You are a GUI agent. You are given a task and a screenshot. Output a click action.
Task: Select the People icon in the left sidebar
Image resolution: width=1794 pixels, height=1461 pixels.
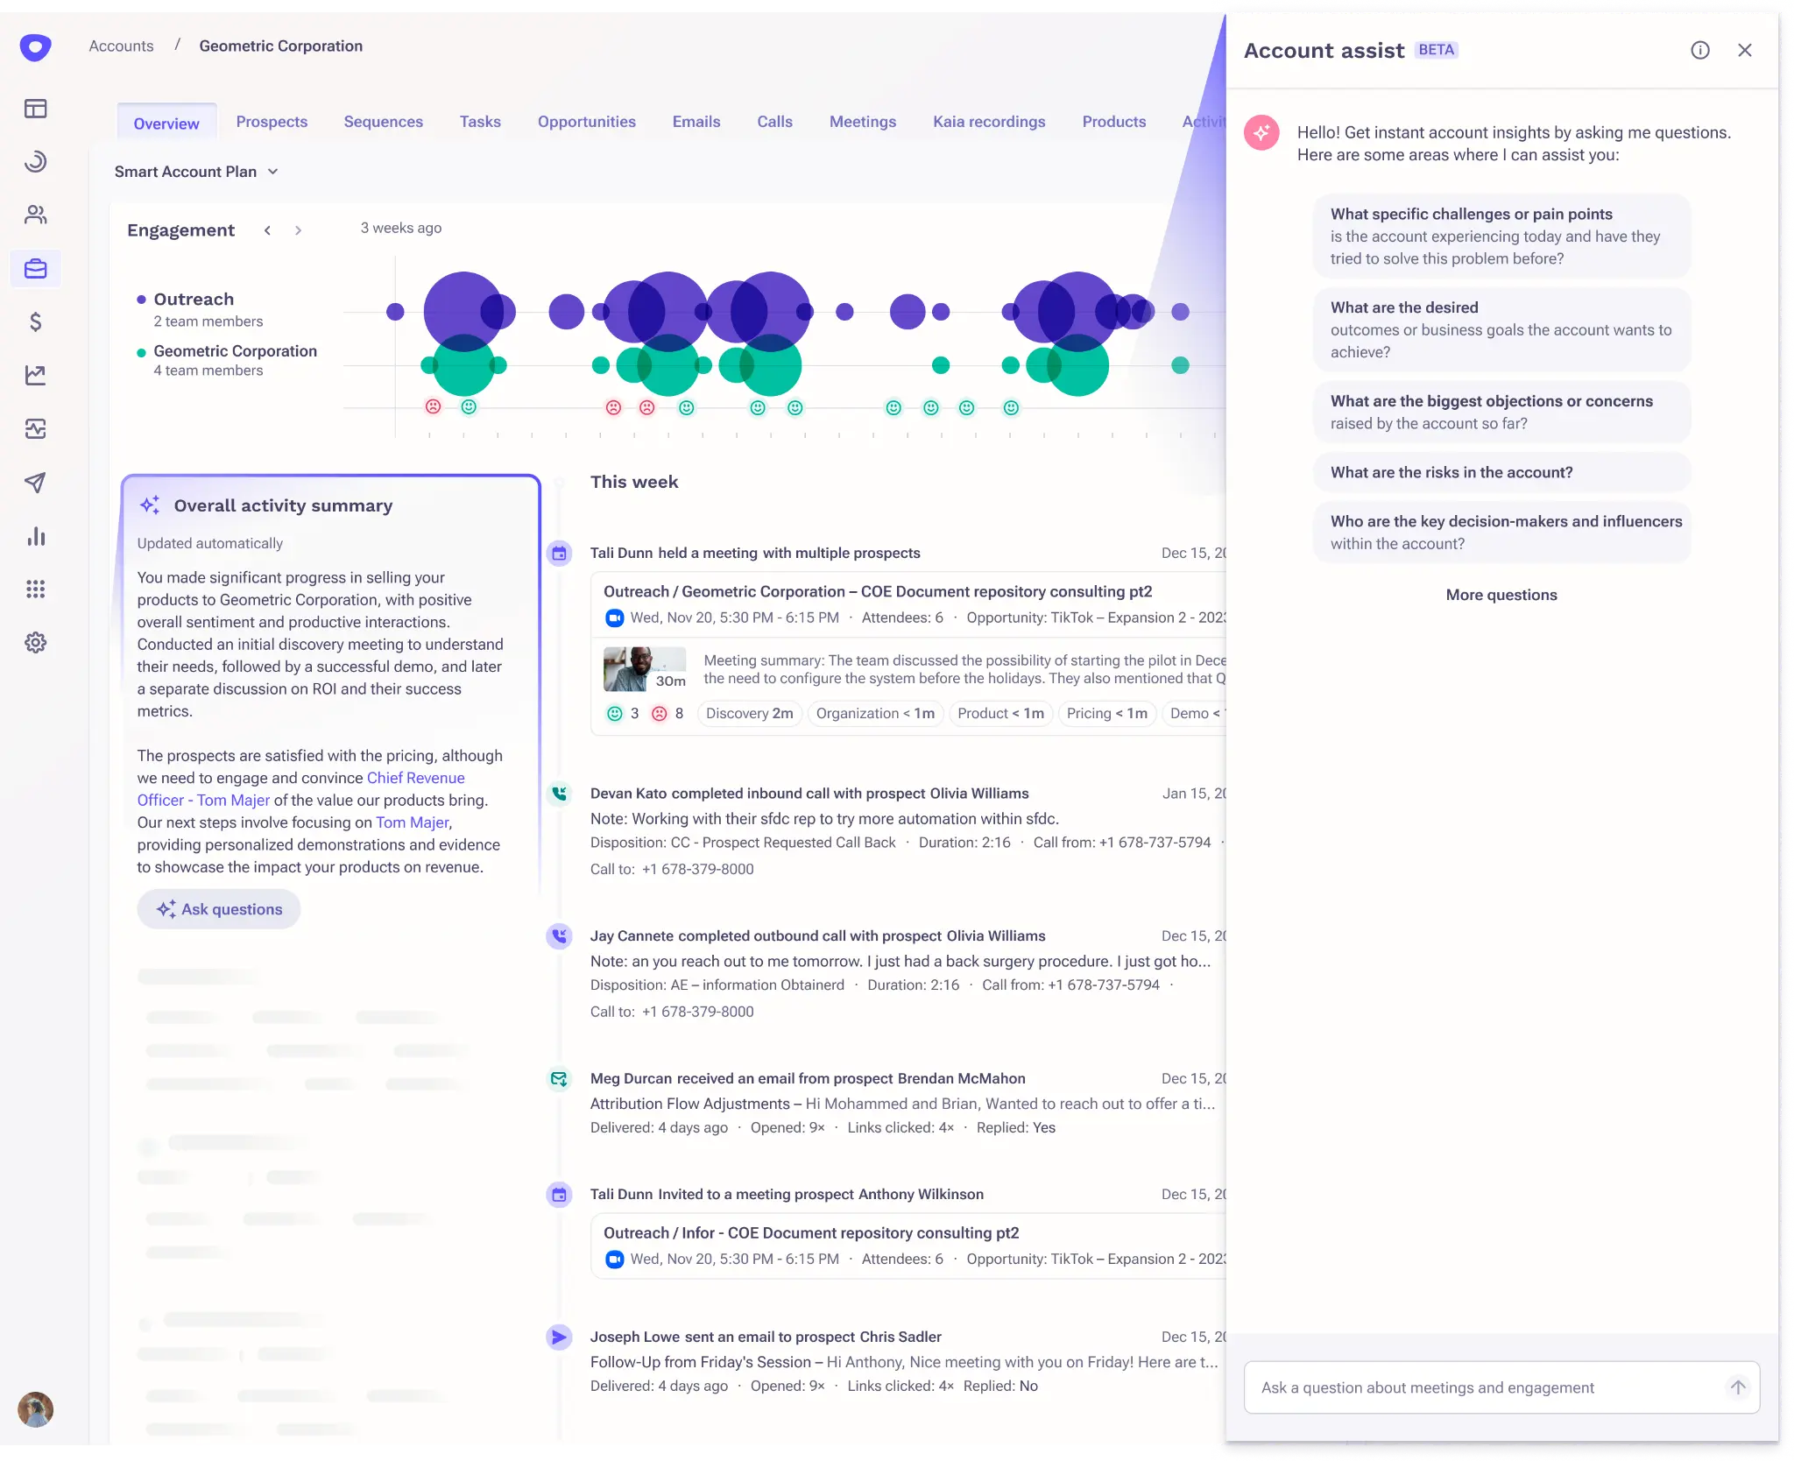(35, 215)
